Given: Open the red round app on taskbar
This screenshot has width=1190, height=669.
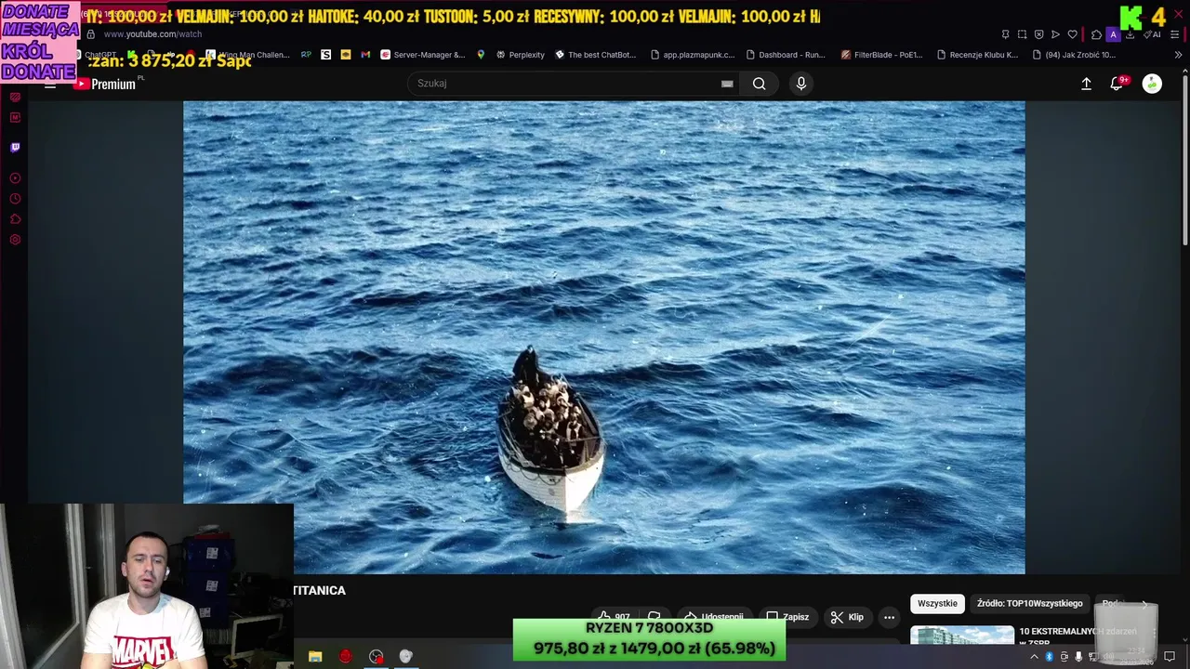Looking at the screenshot, I should click(x=346, y=656).
